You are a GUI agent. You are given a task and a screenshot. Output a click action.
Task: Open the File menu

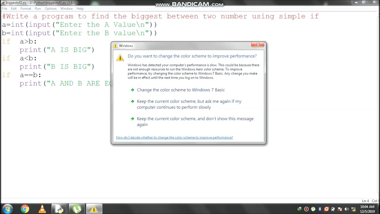pos(4,9)
